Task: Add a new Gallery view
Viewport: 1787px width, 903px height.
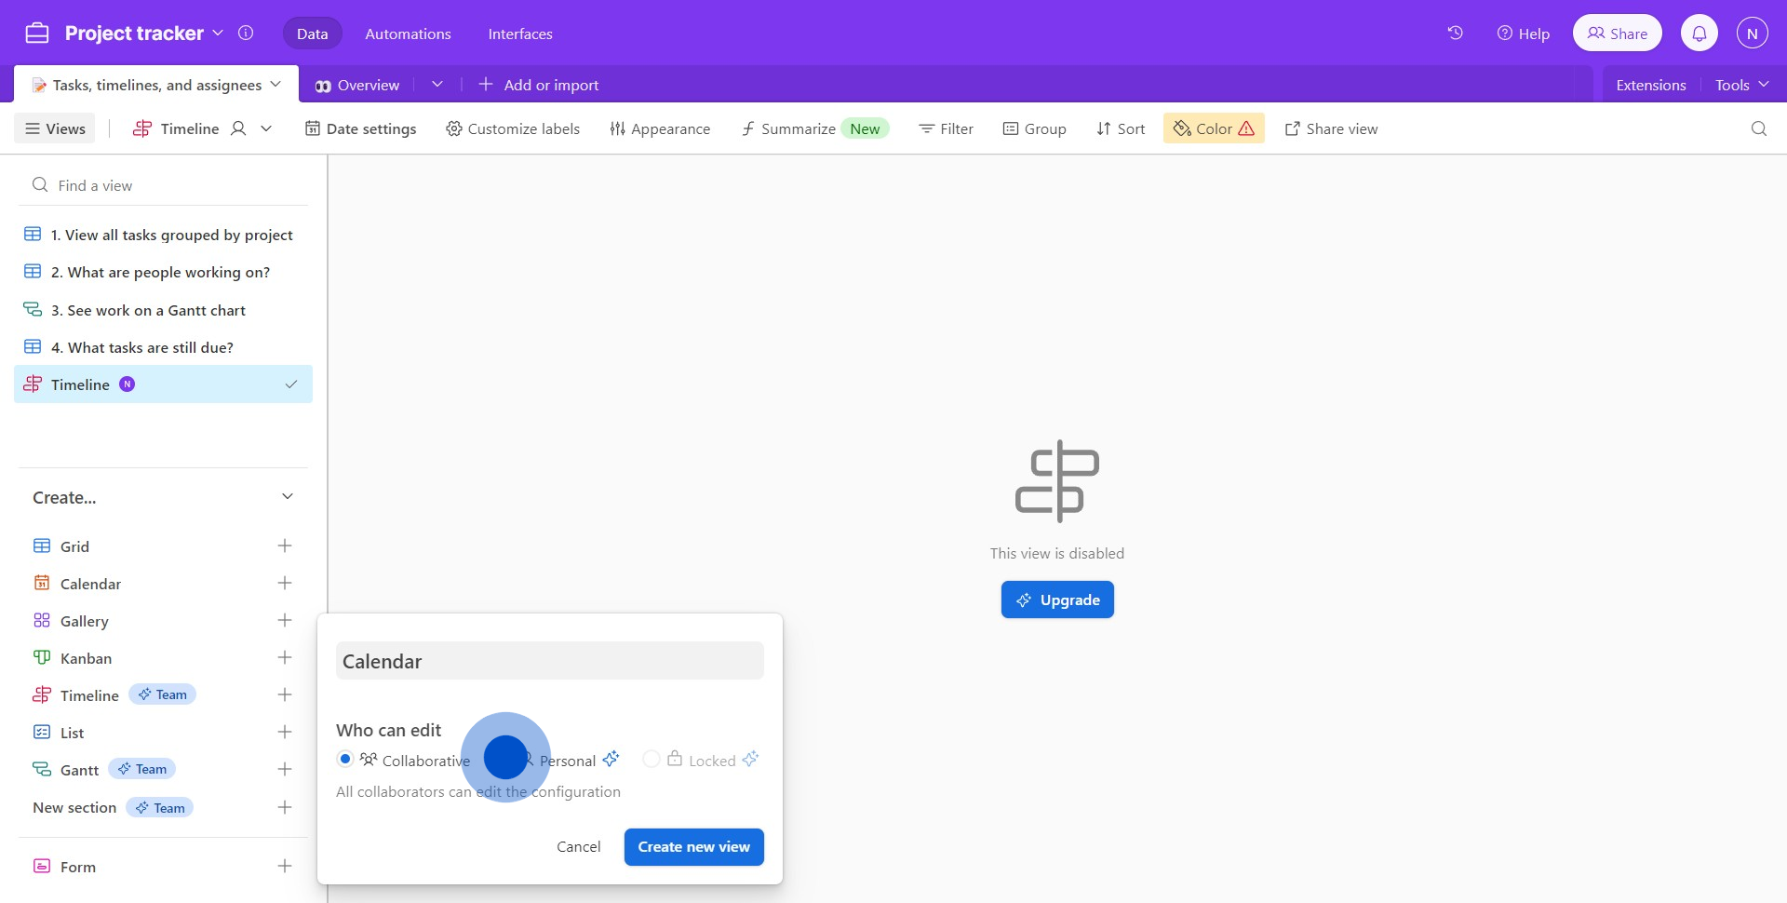Action: (x=285, y=621)
